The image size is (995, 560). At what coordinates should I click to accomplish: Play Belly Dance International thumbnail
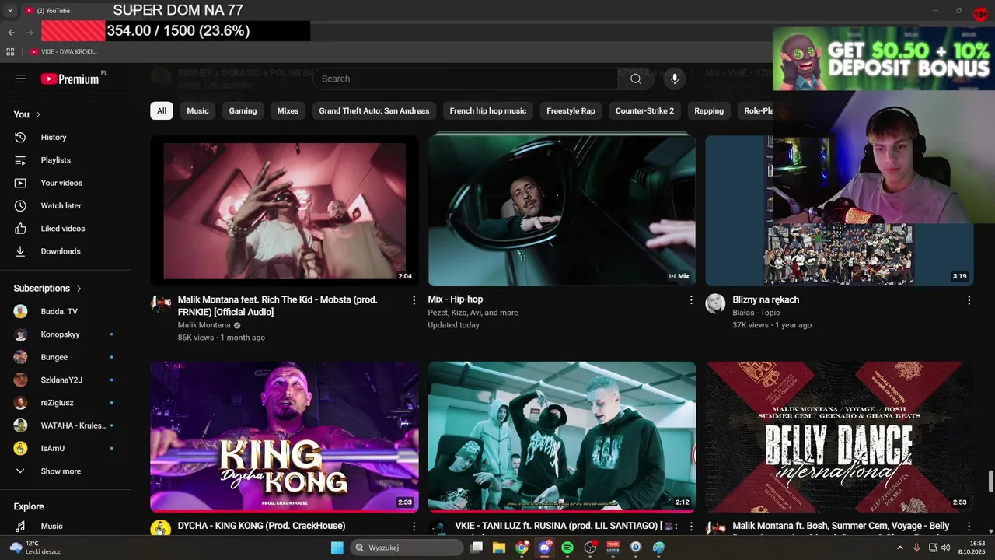pyautogui.click(x=840, y=436)
